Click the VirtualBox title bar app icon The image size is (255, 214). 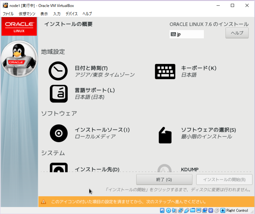pos(5,5)
